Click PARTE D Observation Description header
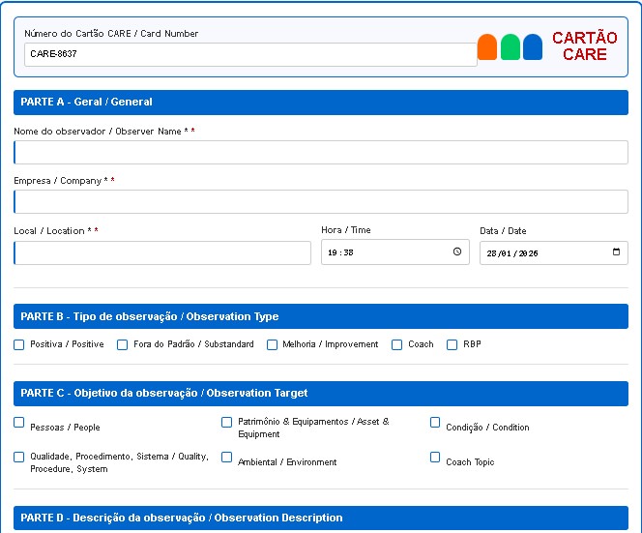The image size is (642, 533). pyautogui.click(x=321, y=518)
